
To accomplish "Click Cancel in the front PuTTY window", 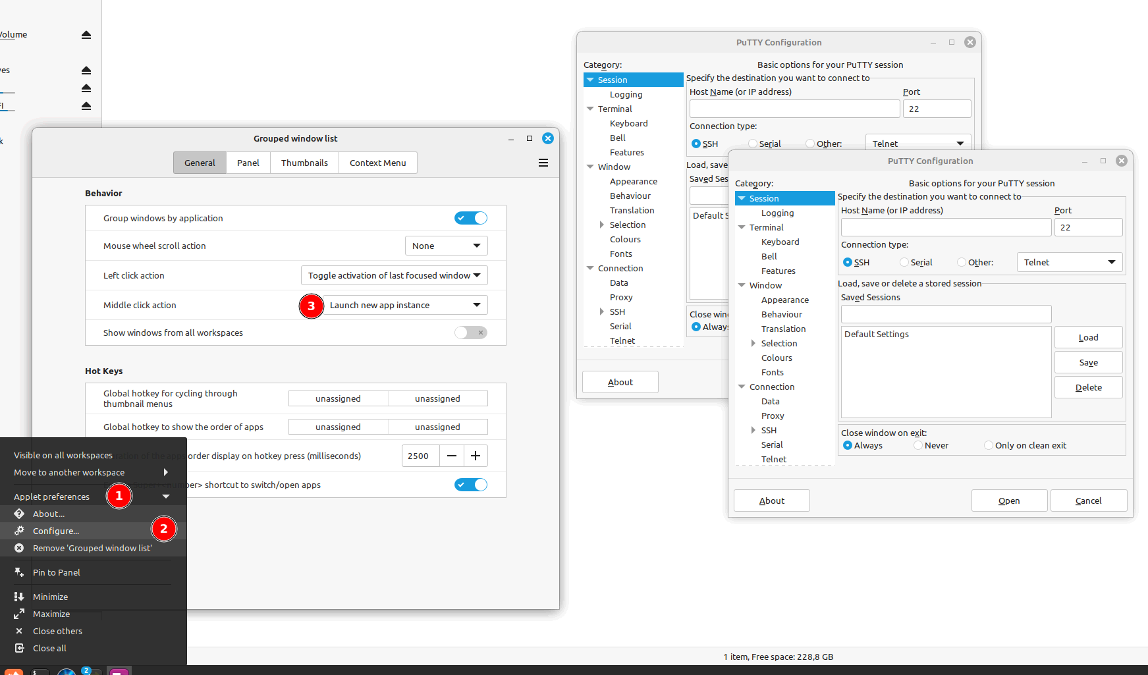I will tap(1089, 500).
